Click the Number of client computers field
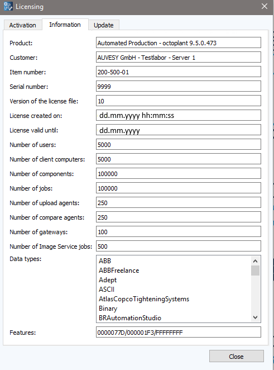Screen dimensions: 274x370 (179, 159)
